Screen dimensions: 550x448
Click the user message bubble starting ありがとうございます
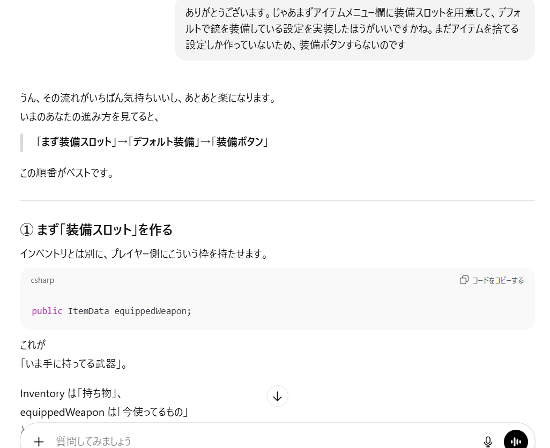354,28
